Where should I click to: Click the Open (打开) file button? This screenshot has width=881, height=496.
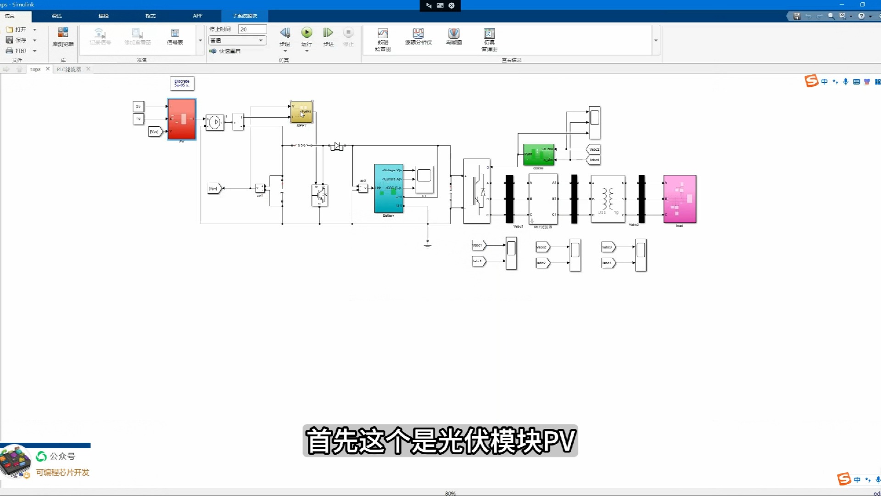tap(16, 29)
